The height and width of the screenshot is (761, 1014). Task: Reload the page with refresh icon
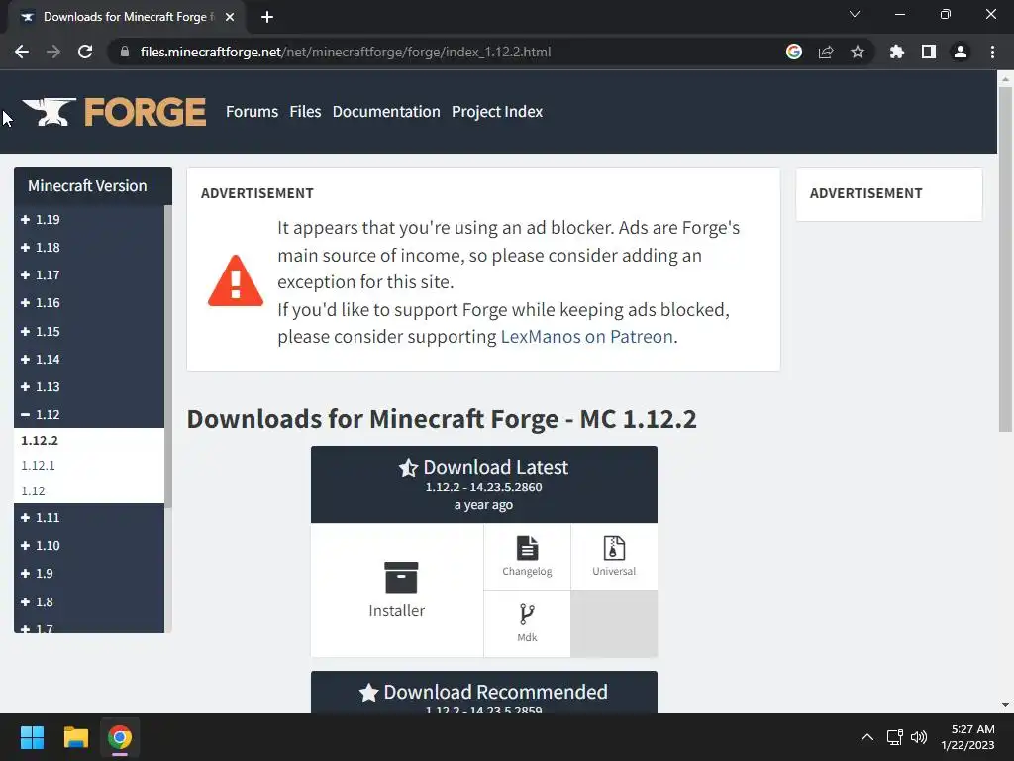click(x=85, y=52)
